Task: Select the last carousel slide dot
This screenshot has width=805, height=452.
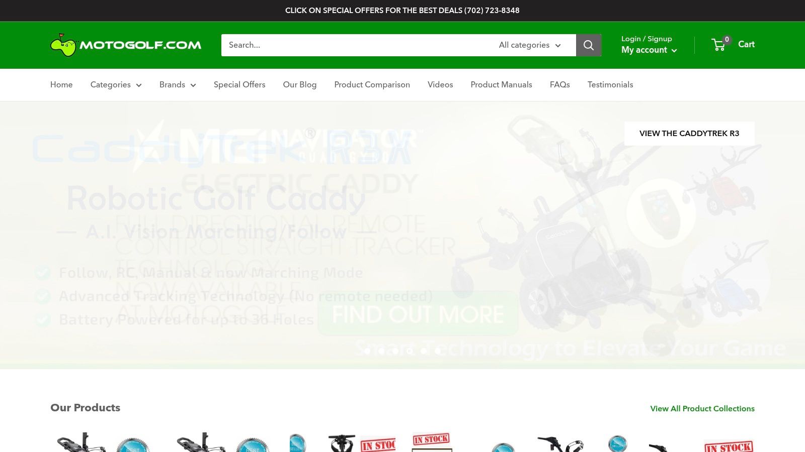Action: point(438,351)
